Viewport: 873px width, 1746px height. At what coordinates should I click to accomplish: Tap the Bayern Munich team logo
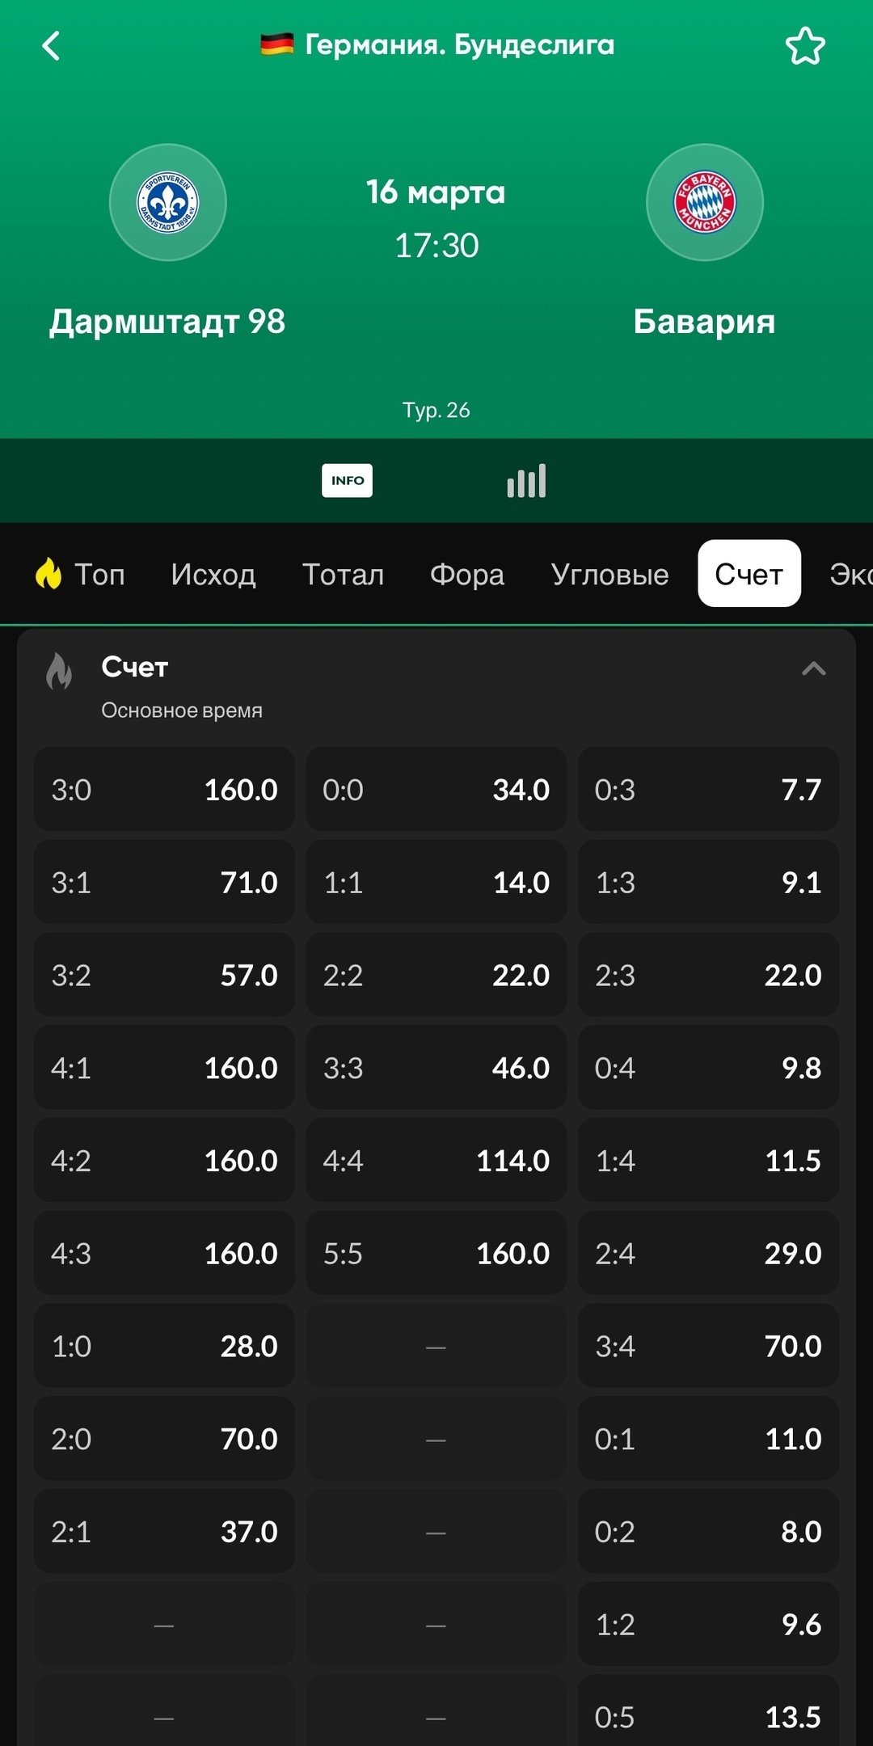click(705, 202)
